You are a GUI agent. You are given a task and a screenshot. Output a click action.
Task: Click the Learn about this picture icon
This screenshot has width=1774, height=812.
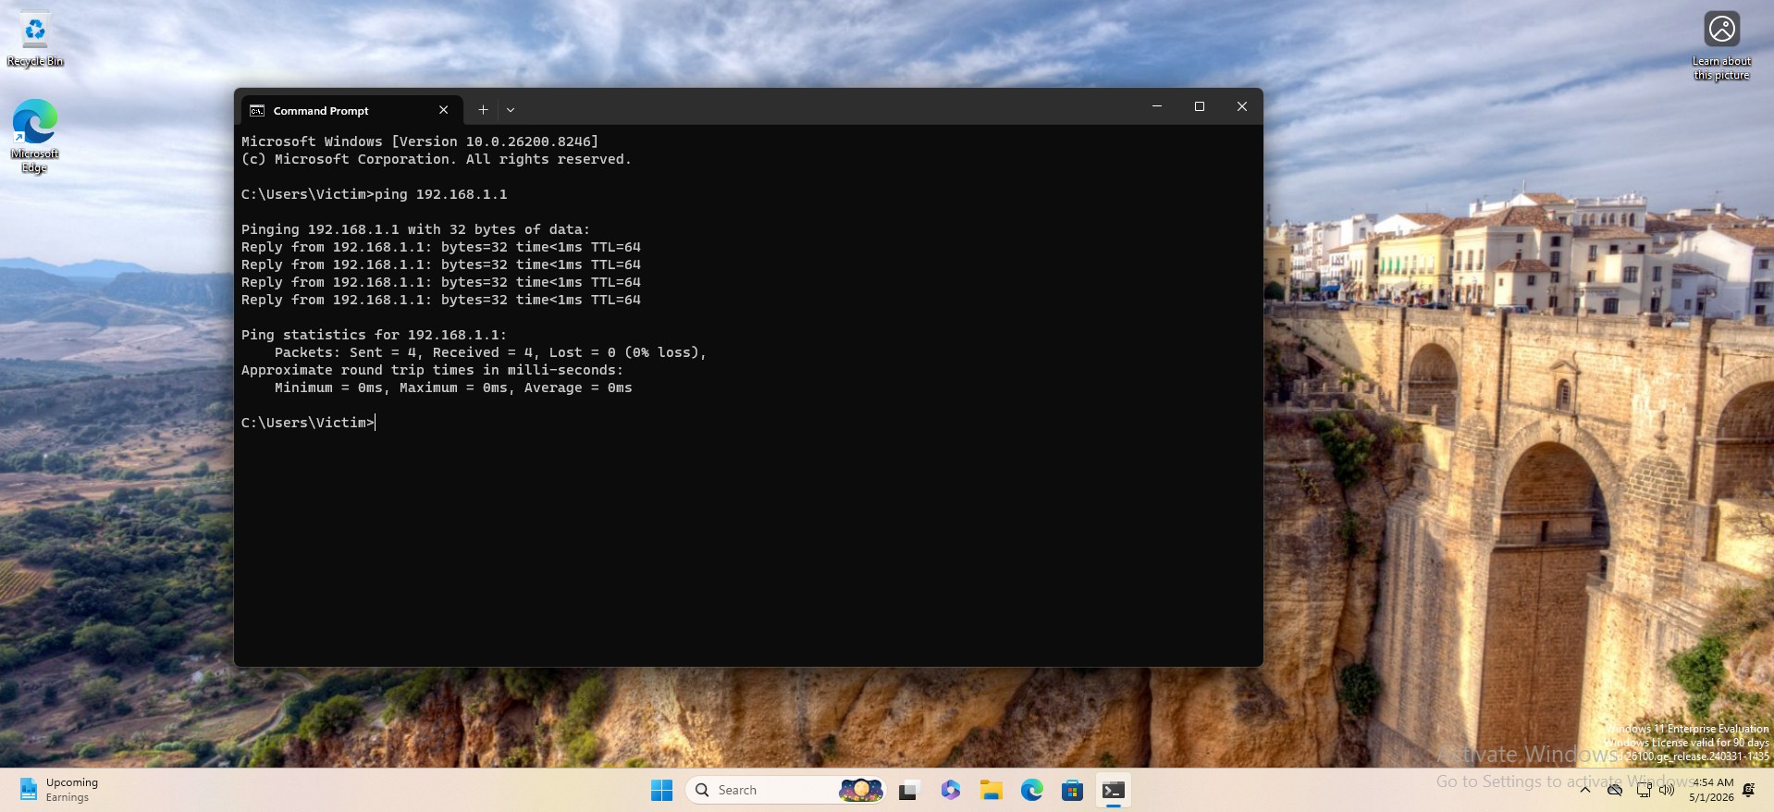click(1721, 45)
